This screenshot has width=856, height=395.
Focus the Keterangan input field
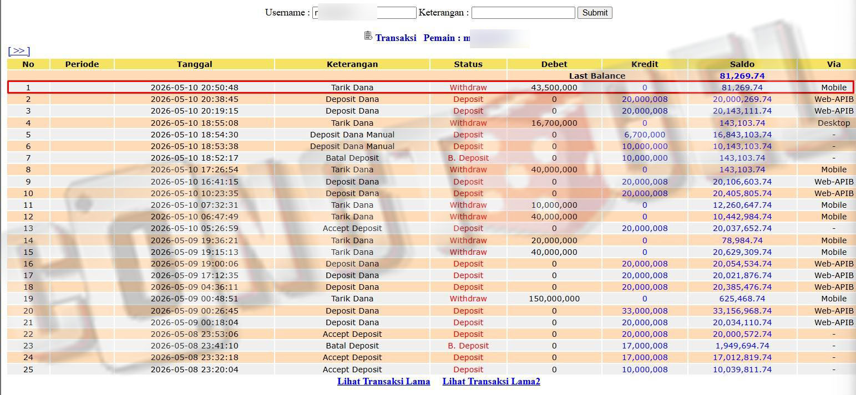point(523,13)
